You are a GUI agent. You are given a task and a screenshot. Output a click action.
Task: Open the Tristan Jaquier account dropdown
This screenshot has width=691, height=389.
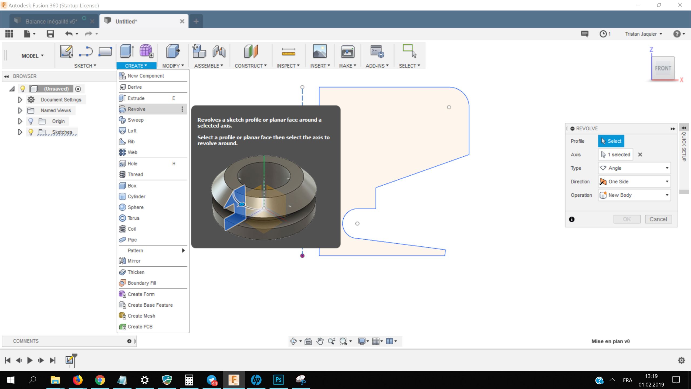[x=643, y=34]
